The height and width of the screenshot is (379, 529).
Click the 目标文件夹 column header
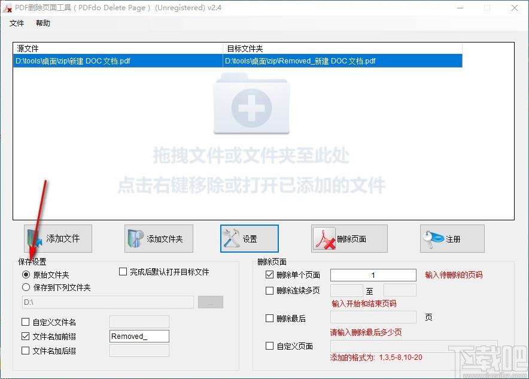[342, 48]
